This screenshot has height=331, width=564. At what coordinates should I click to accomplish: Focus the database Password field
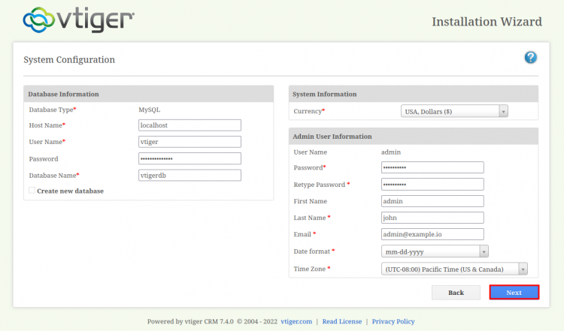[x=190, y=158]
